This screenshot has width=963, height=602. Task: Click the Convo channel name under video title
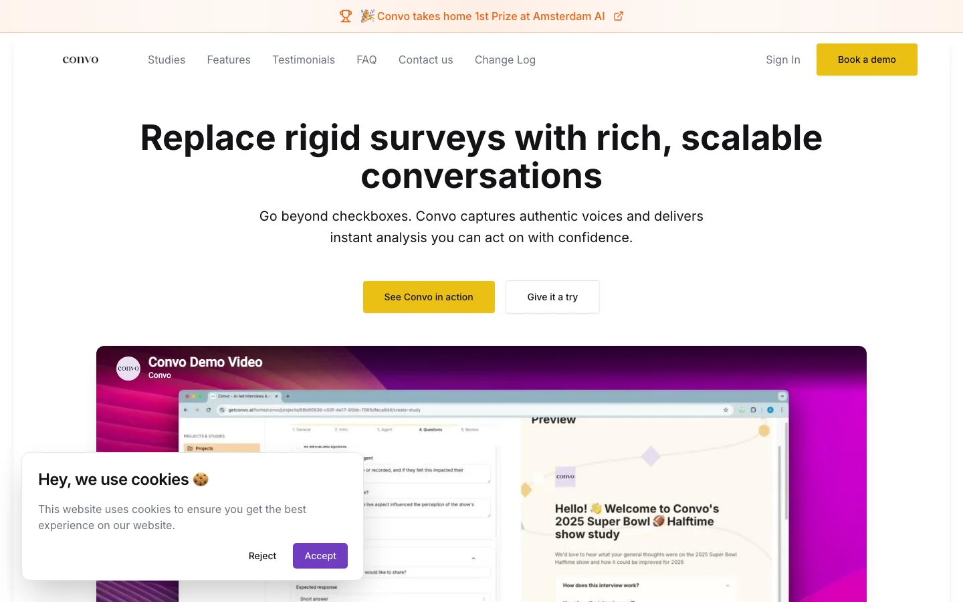pyautogui.click(x=160, y=375)
